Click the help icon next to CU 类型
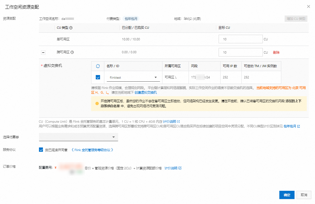This screenshot has width=315, height=204. pyautogui.click(x=71, y=28)
